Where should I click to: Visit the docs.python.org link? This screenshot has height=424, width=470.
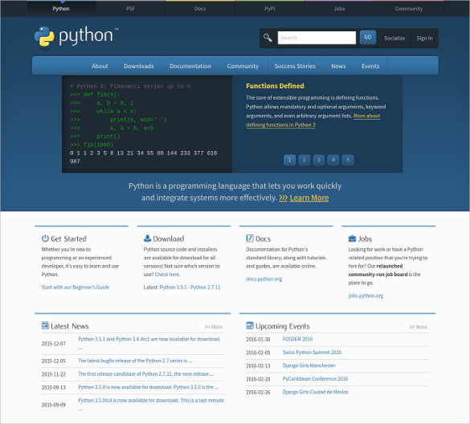pos(264,279)
